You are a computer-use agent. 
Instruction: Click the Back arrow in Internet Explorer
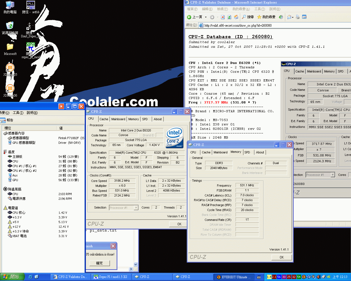(189, 17)
